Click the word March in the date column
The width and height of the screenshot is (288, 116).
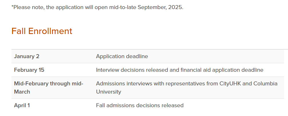[22, 92]
